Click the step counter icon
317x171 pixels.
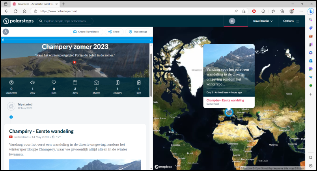[x=139, y=83]
